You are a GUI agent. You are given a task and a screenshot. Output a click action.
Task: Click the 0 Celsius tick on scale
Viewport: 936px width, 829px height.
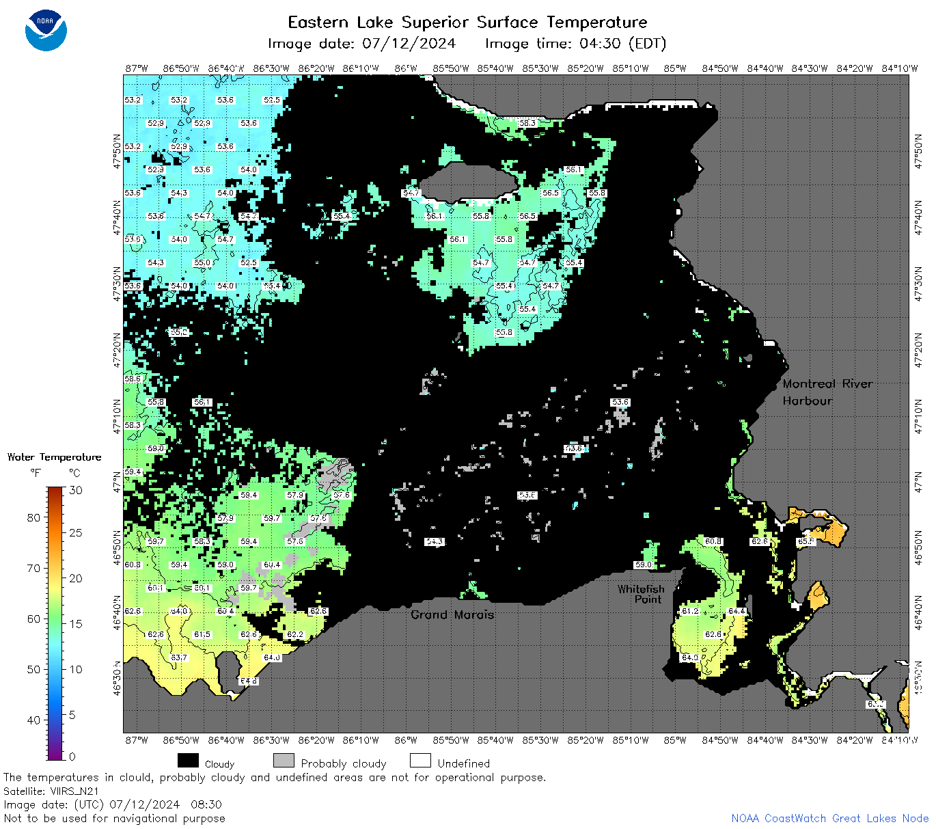(x=72, y=757)
